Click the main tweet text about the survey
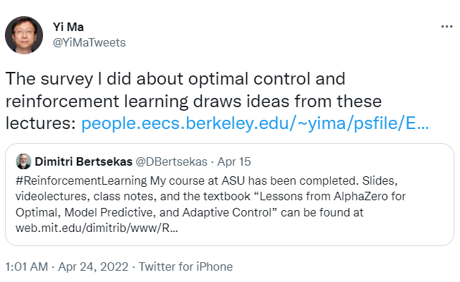 (x=176, y=78)
